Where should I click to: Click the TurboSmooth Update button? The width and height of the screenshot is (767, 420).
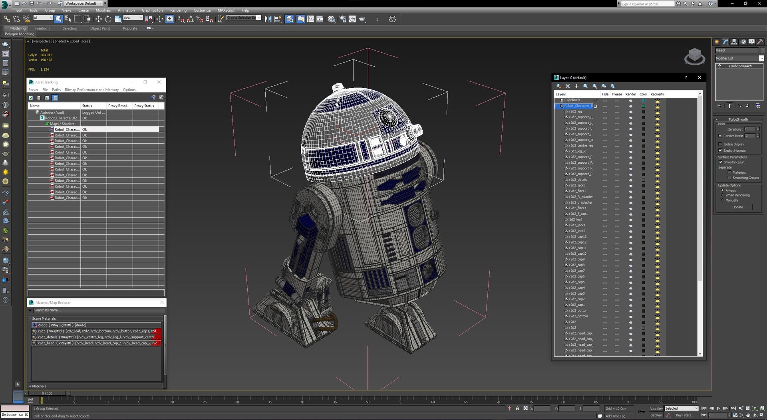point(737,207)
